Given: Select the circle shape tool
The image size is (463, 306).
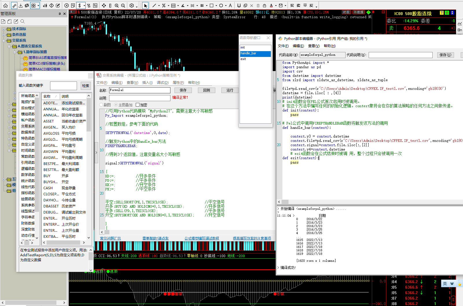Looking at the screenshot, I should click(221, 5).
